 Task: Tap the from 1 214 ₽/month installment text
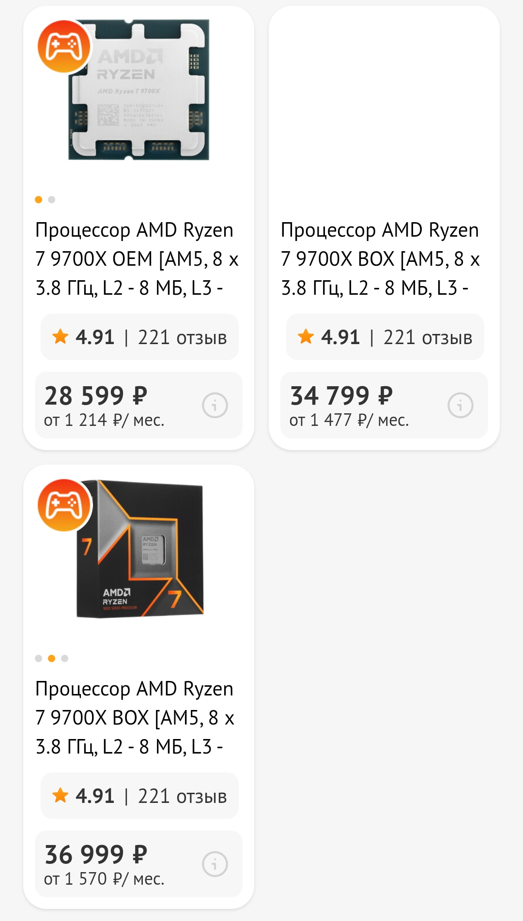click(x=104, y=420)
